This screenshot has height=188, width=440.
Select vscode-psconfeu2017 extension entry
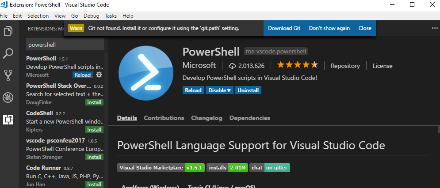[65, 149]
